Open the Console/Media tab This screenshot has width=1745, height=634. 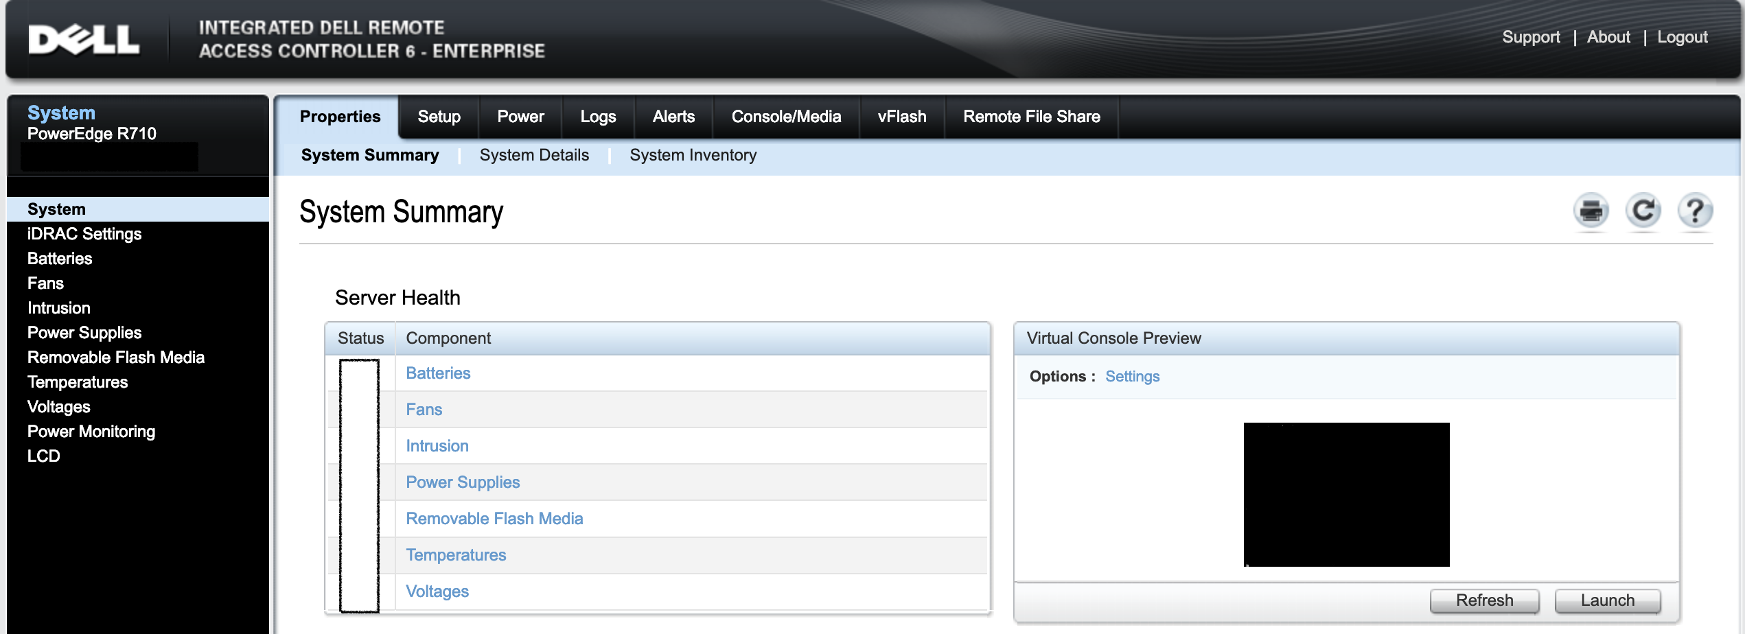(x=786, y=117)
